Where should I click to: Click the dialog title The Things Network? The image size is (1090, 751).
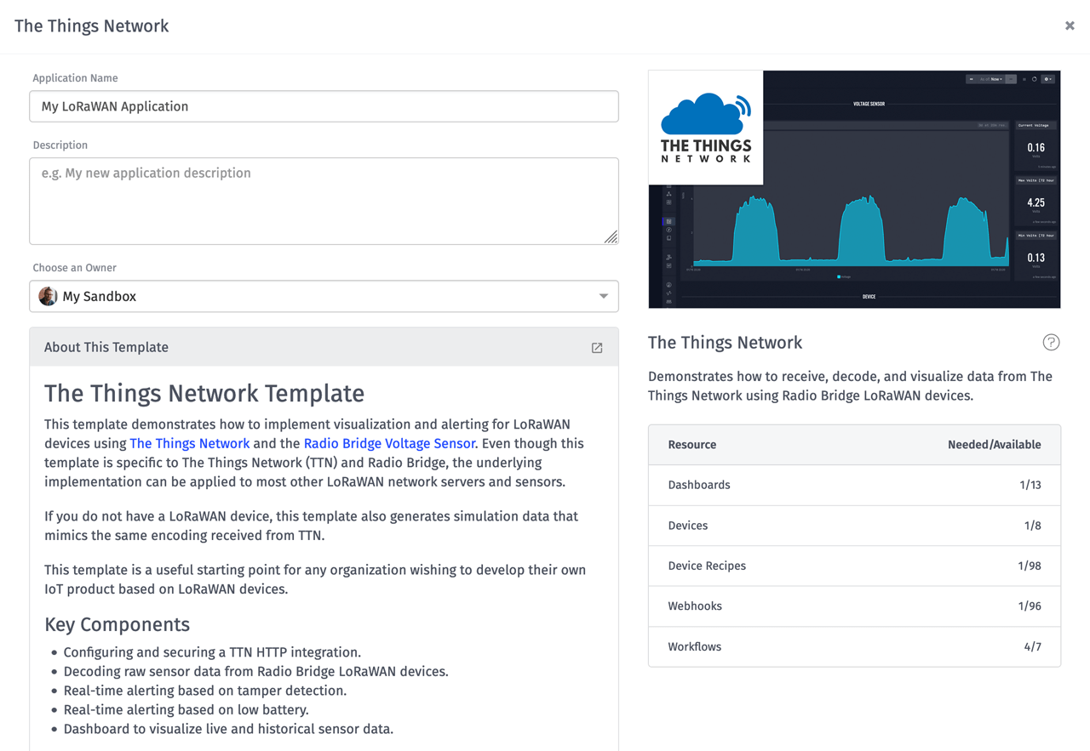pos(92,26)
